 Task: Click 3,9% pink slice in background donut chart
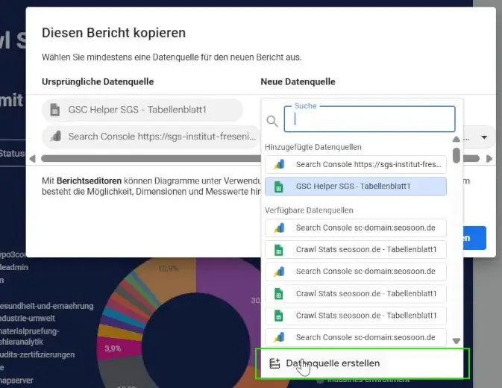coord(120,349)
